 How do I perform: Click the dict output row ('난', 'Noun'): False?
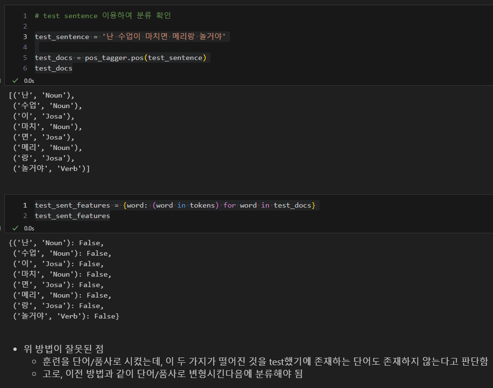56,243
